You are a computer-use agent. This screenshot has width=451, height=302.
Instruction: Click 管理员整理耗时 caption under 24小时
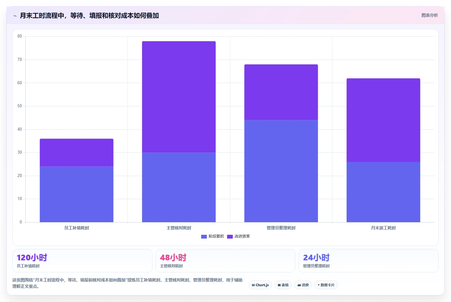316,266
